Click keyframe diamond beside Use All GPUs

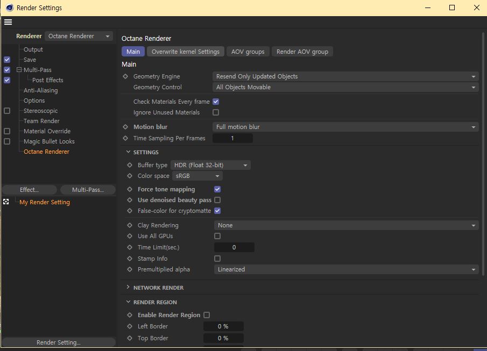click(x=130, y=236)
